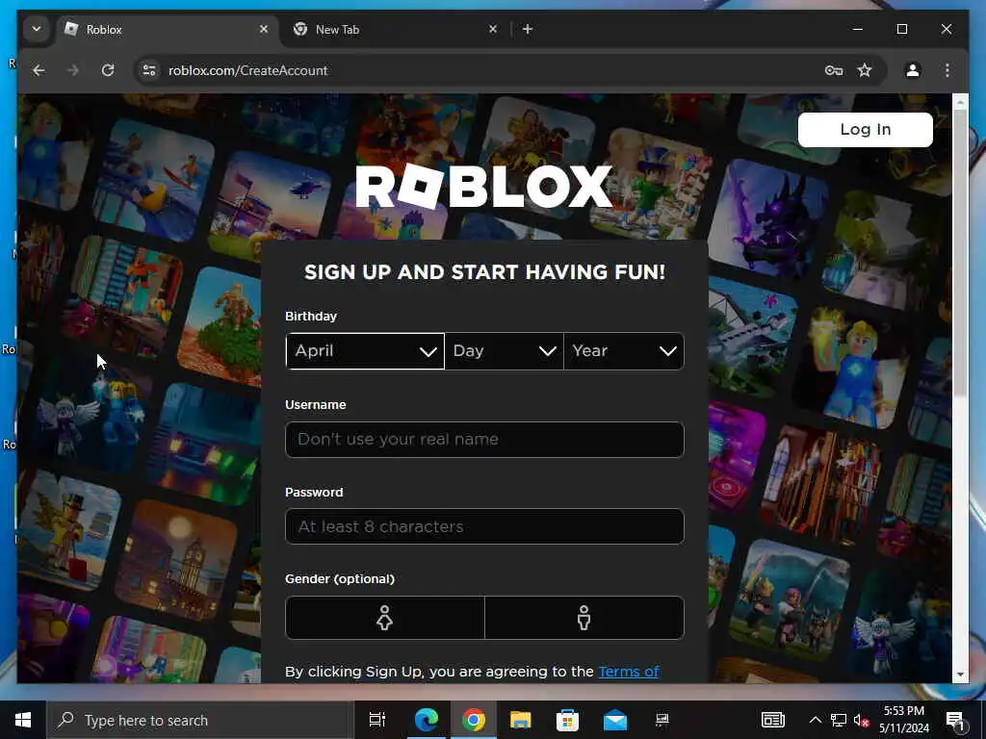Image resolution: width=986 pixels, height=739 pixels.
Task: Click the remote desktop taskbar icon
Action: click(662, 720)
